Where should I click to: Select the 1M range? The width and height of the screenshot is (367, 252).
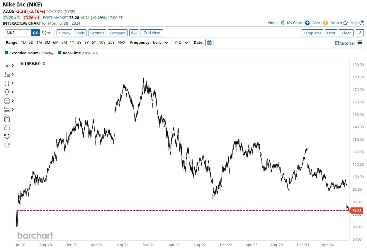point(39,43)
